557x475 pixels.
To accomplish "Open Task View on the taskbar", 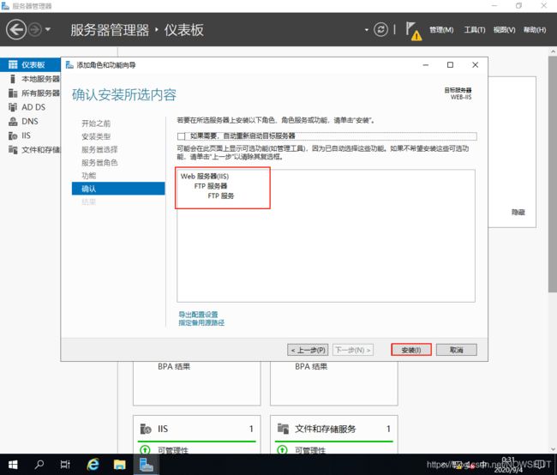I will (65, 465).
